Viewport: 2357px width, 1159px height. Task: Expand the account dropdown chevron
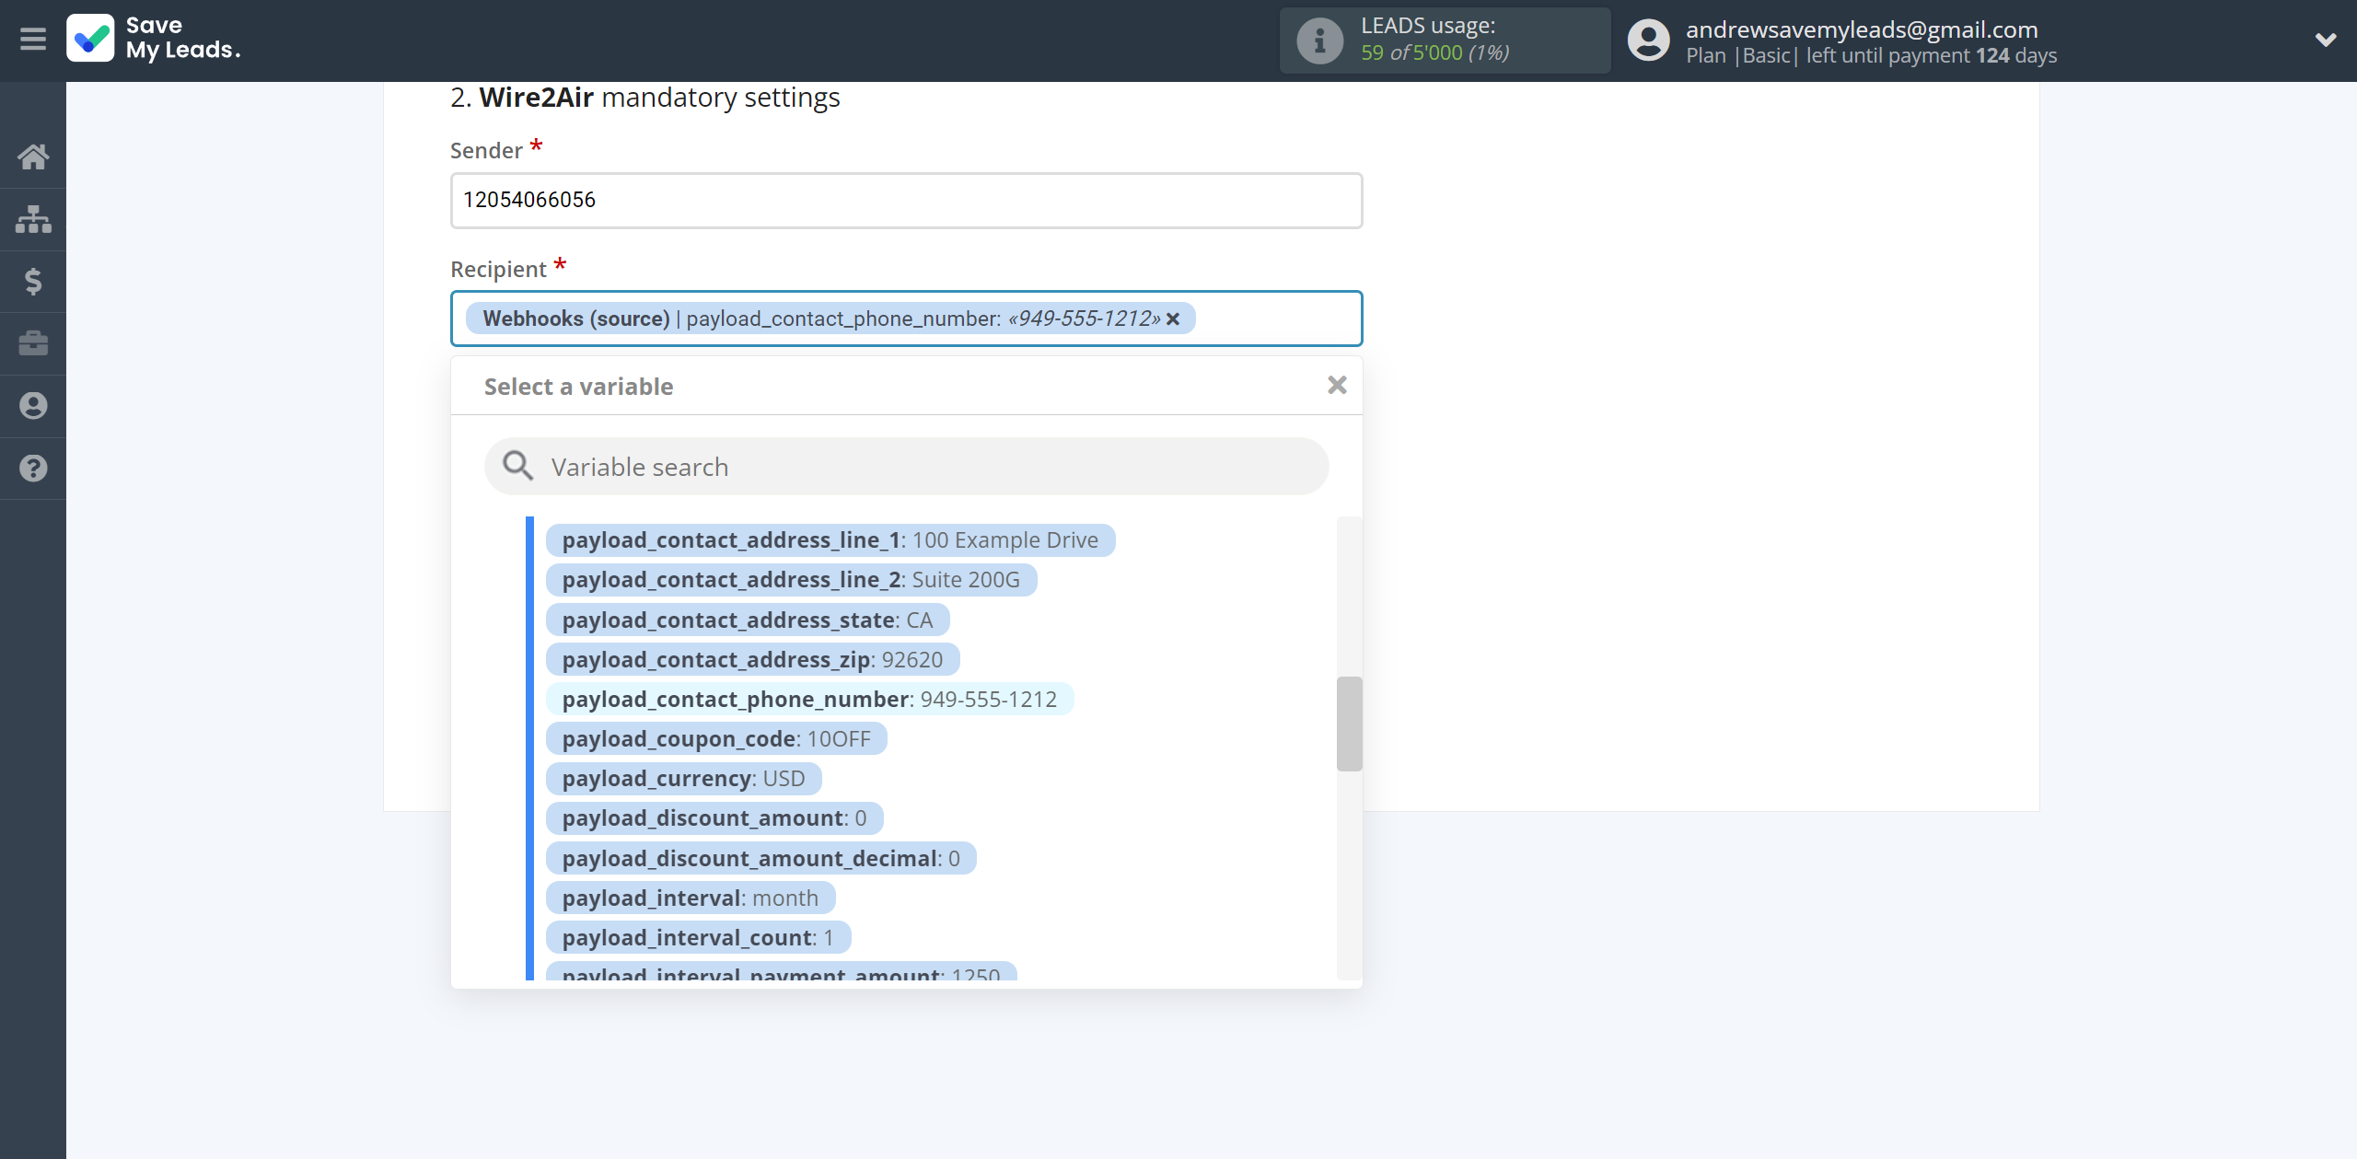coord(2326,40)
